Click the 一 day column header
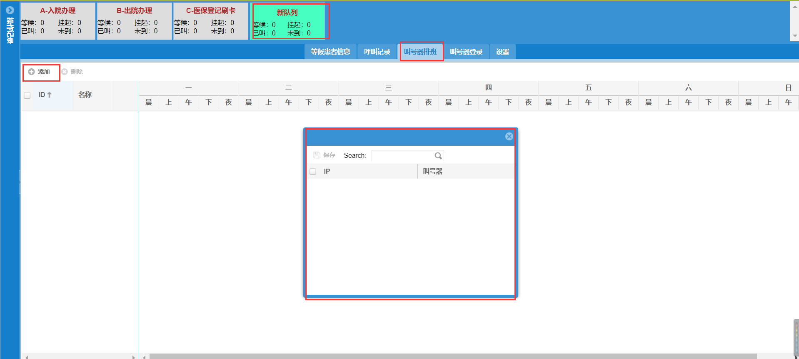The width and height of the screenshot is (799, 359). [x=189, y=87]
